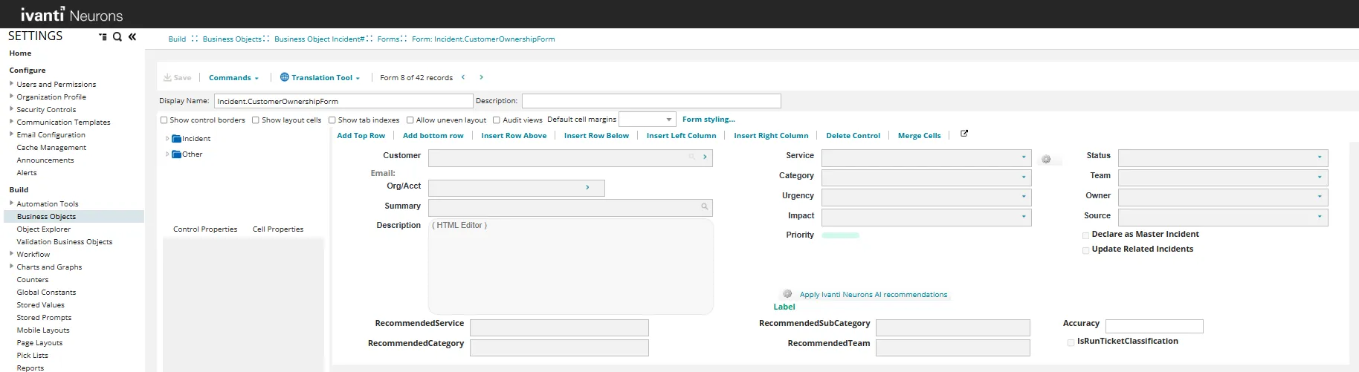Viewport: 1359px width, 372px height.
Task: Collapse the Settings sidebar with double chevron
Action: [132, 36]
